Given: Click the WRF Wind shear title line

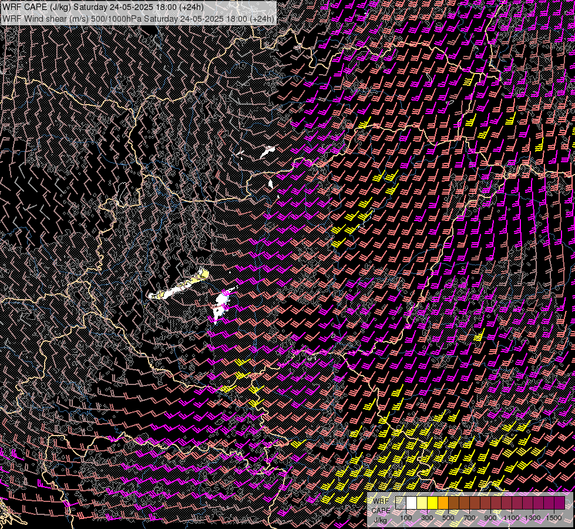Looking at the screenshot, I should [x=138, y=18].
